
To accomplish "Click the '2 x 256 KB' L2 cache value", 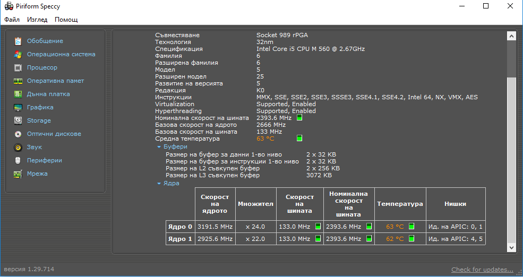I will [x=323, y=168].
